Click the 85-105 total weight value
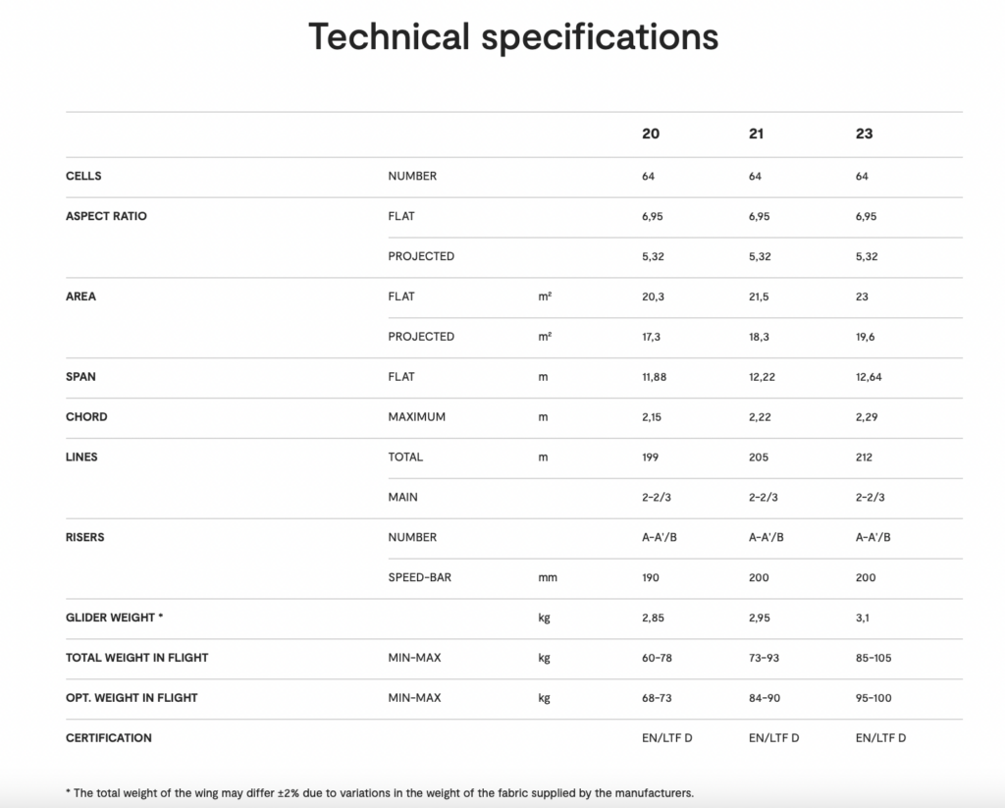Viewport: 1005px width, 808px height. [873, 658]
